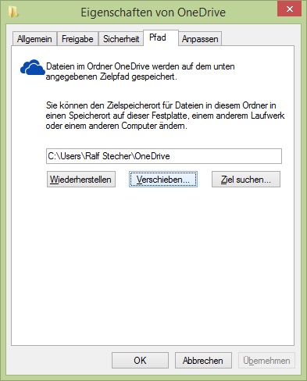
Task: Click the Pfad tab
Action: click(161, 37)
